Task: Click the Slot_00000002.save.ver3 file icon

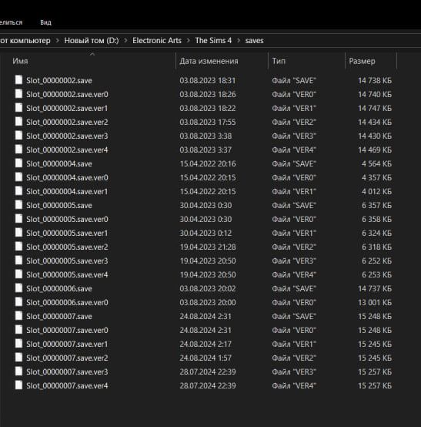Action: 18,136
